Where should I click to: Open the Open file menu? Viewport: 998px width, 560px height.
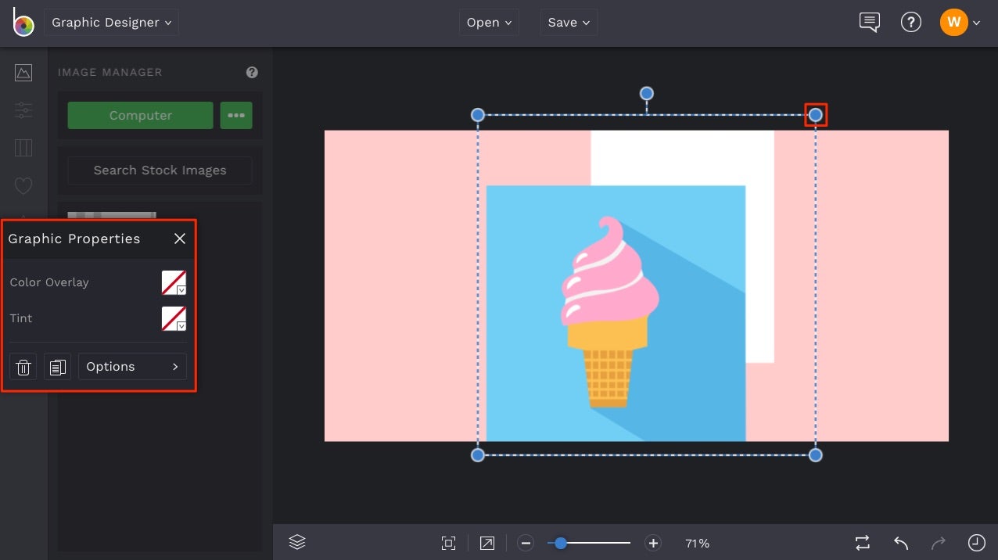[x=488, y=22]
